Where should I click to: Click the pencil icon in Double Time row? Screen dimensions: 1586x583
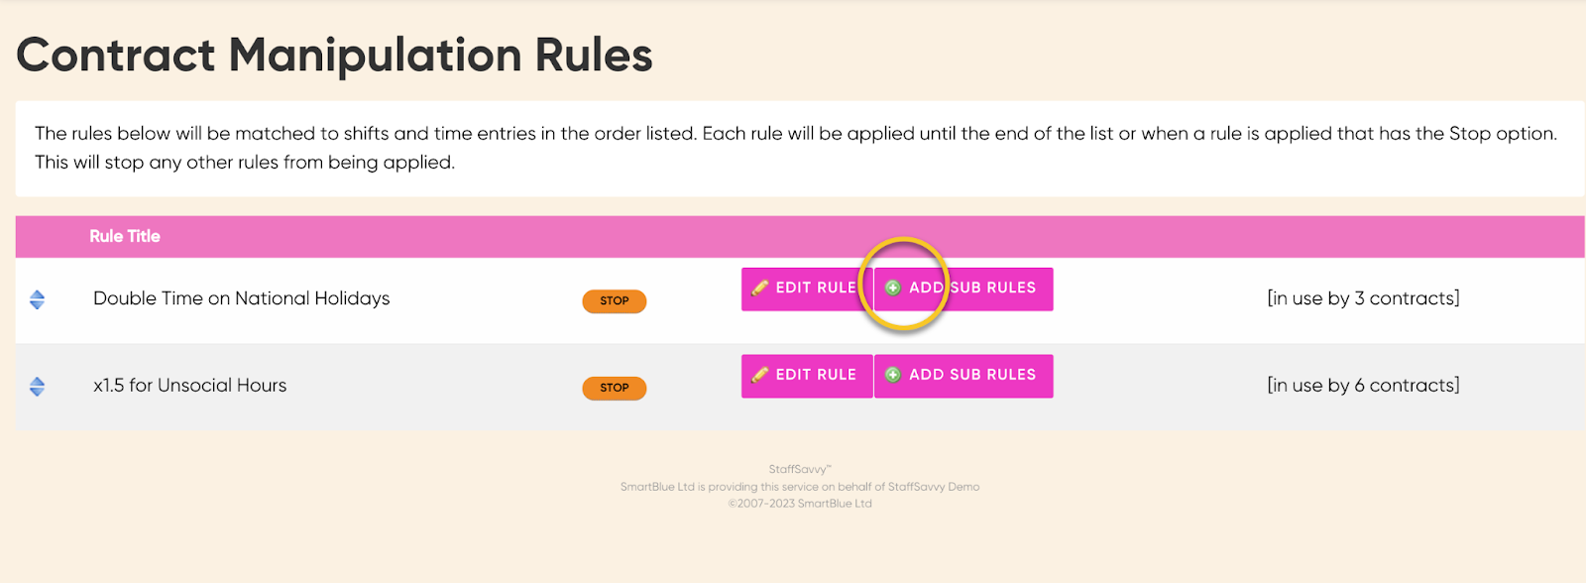(760, 288)
